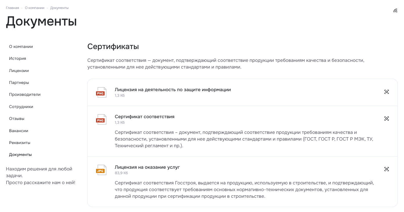Viewport: 404px width, 212px height.
Task: Open preview icon for information protection license
Action: pyautogui.click(x=386, y=92)
